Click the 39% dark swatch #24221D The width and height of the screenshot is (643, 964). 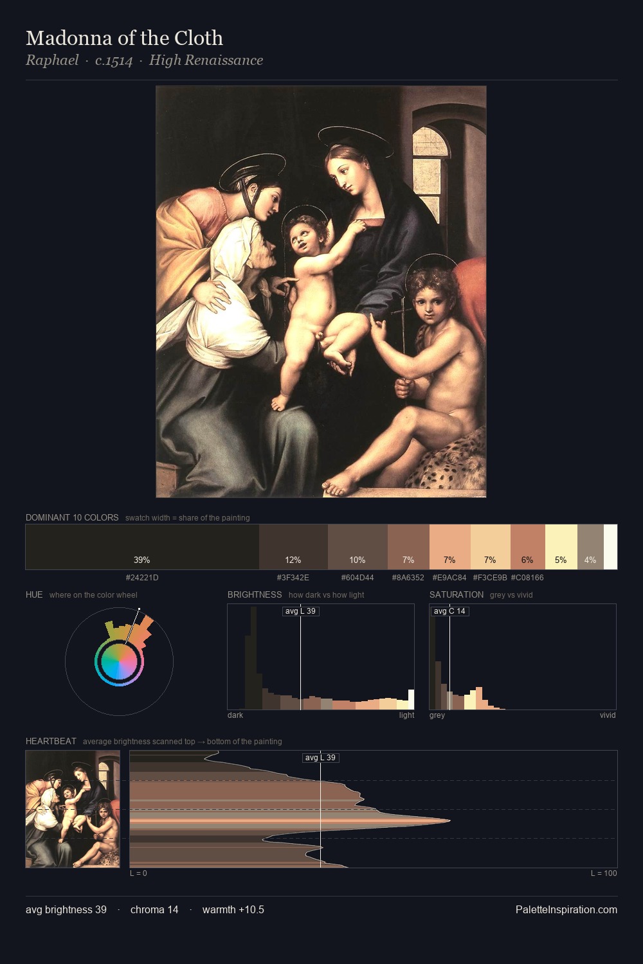click(x=142, y=547)
